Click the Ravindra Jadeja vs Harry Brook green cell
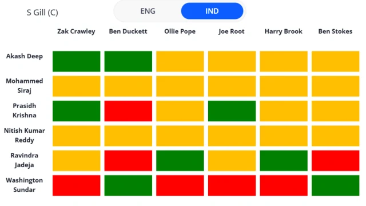Image resolution: width=366 pixels, height=206 pixels. click(284, 161)
